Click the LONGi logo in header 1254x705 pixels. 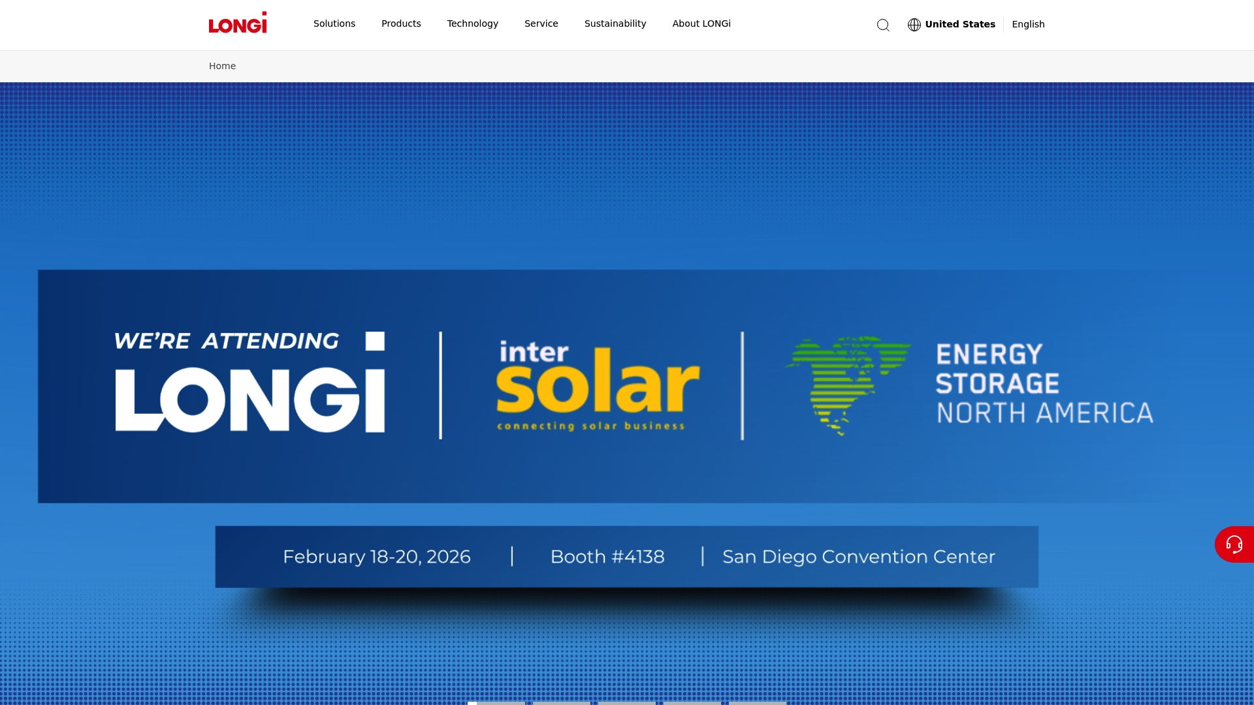click(238, 23)
